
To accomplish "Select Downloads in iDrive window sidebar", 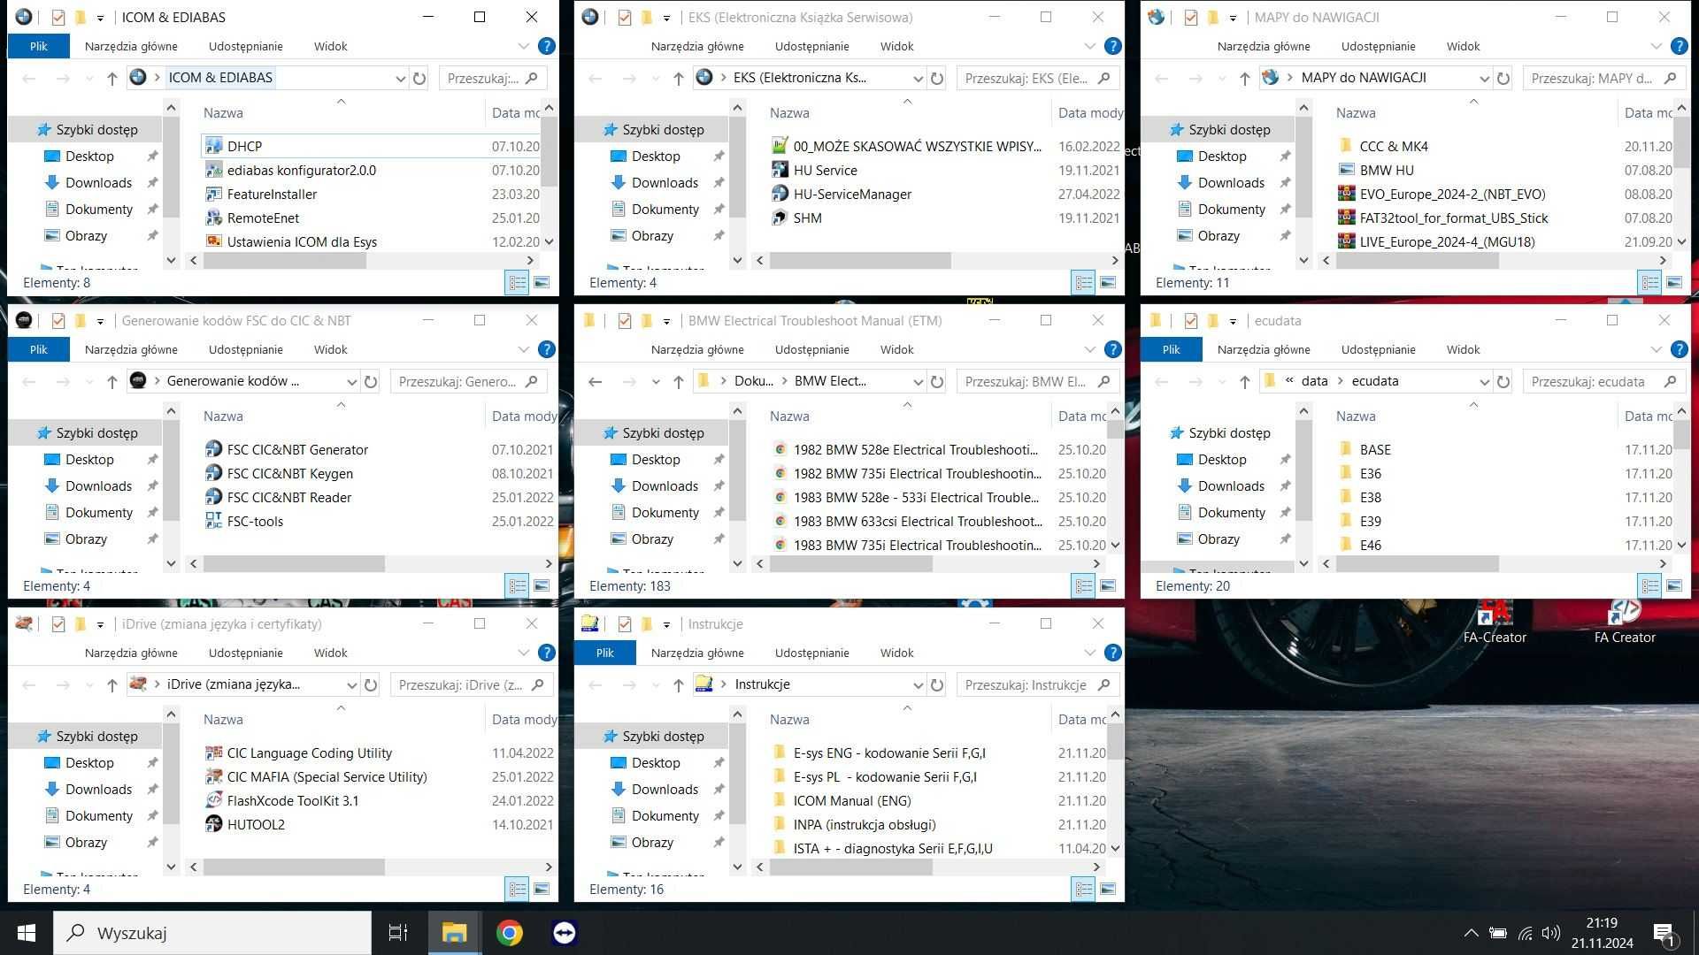I will (98, 789).
